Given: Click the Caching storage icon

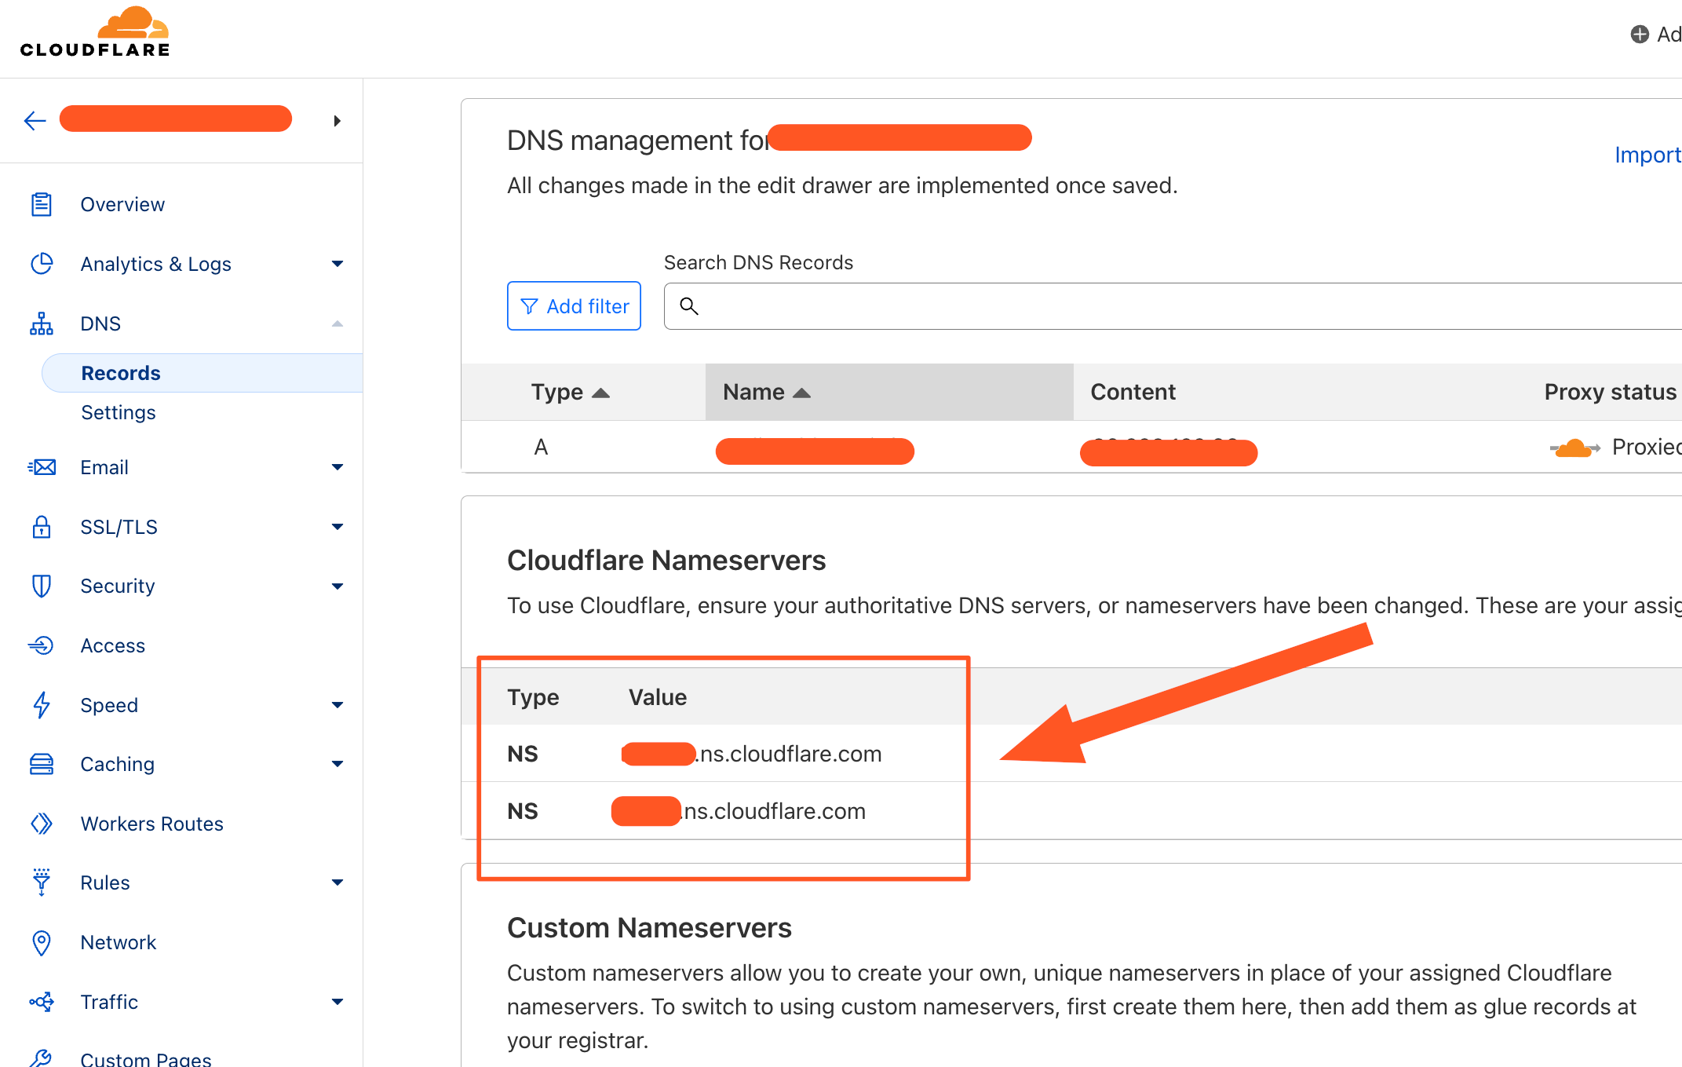Looking at the screenshot, I should click(x=41, y=764).
